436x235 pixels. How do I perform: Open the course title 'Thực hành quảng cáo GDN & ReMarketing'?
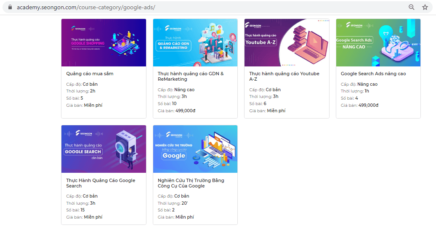click(191, 77)
